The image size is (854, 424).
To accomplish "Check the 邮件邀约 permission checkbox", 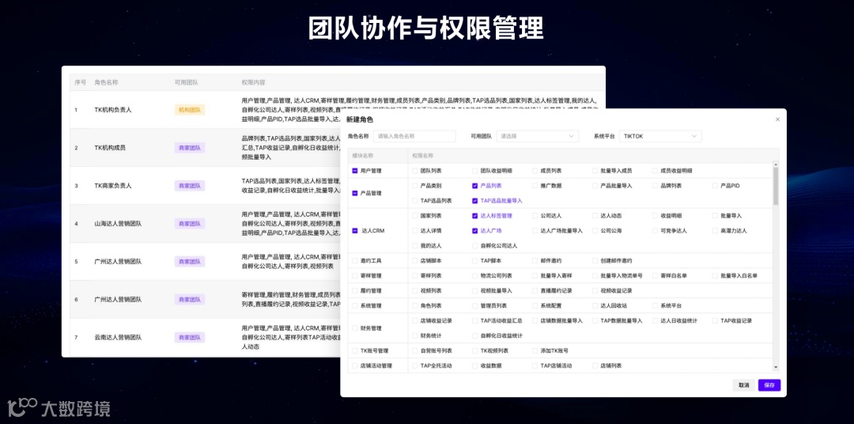I will (535, 260).
